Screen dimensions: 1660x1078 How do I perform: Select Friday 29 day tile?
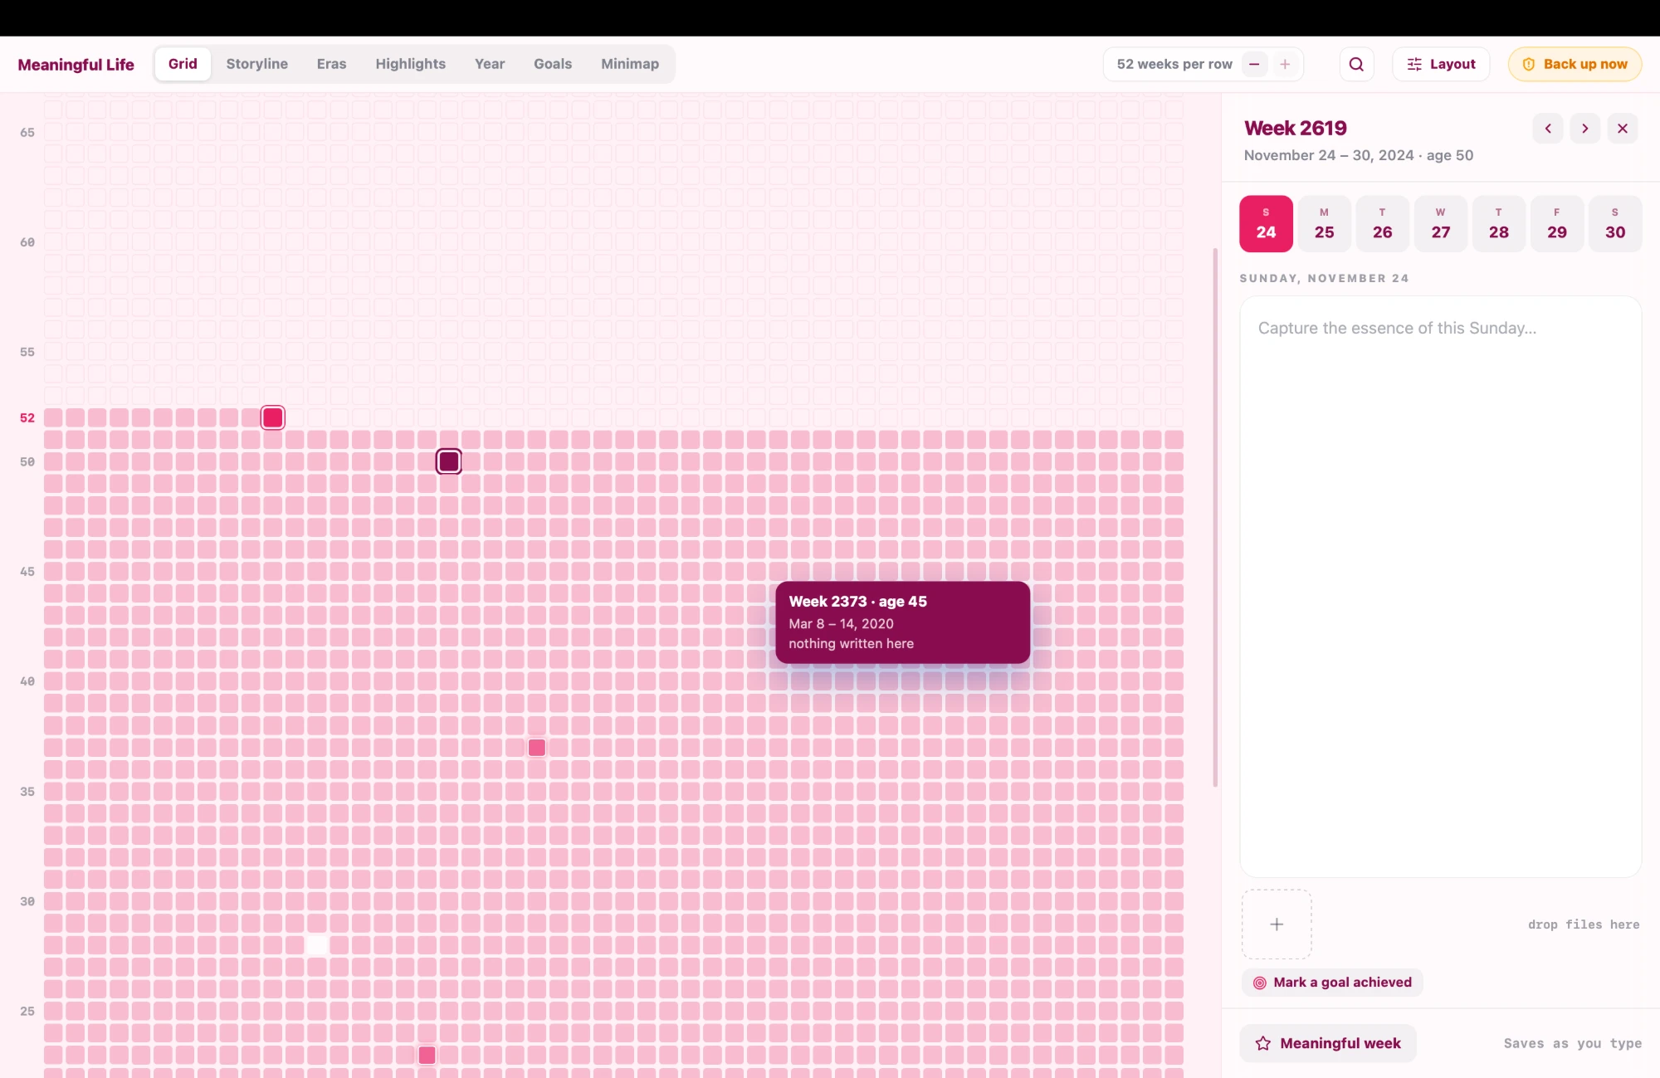click(1557, 224)
